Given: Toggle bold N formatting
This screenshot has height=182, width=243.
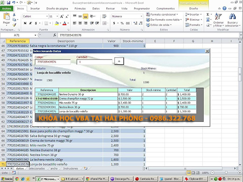Looking at the screenshot, I should click(25, 23).
